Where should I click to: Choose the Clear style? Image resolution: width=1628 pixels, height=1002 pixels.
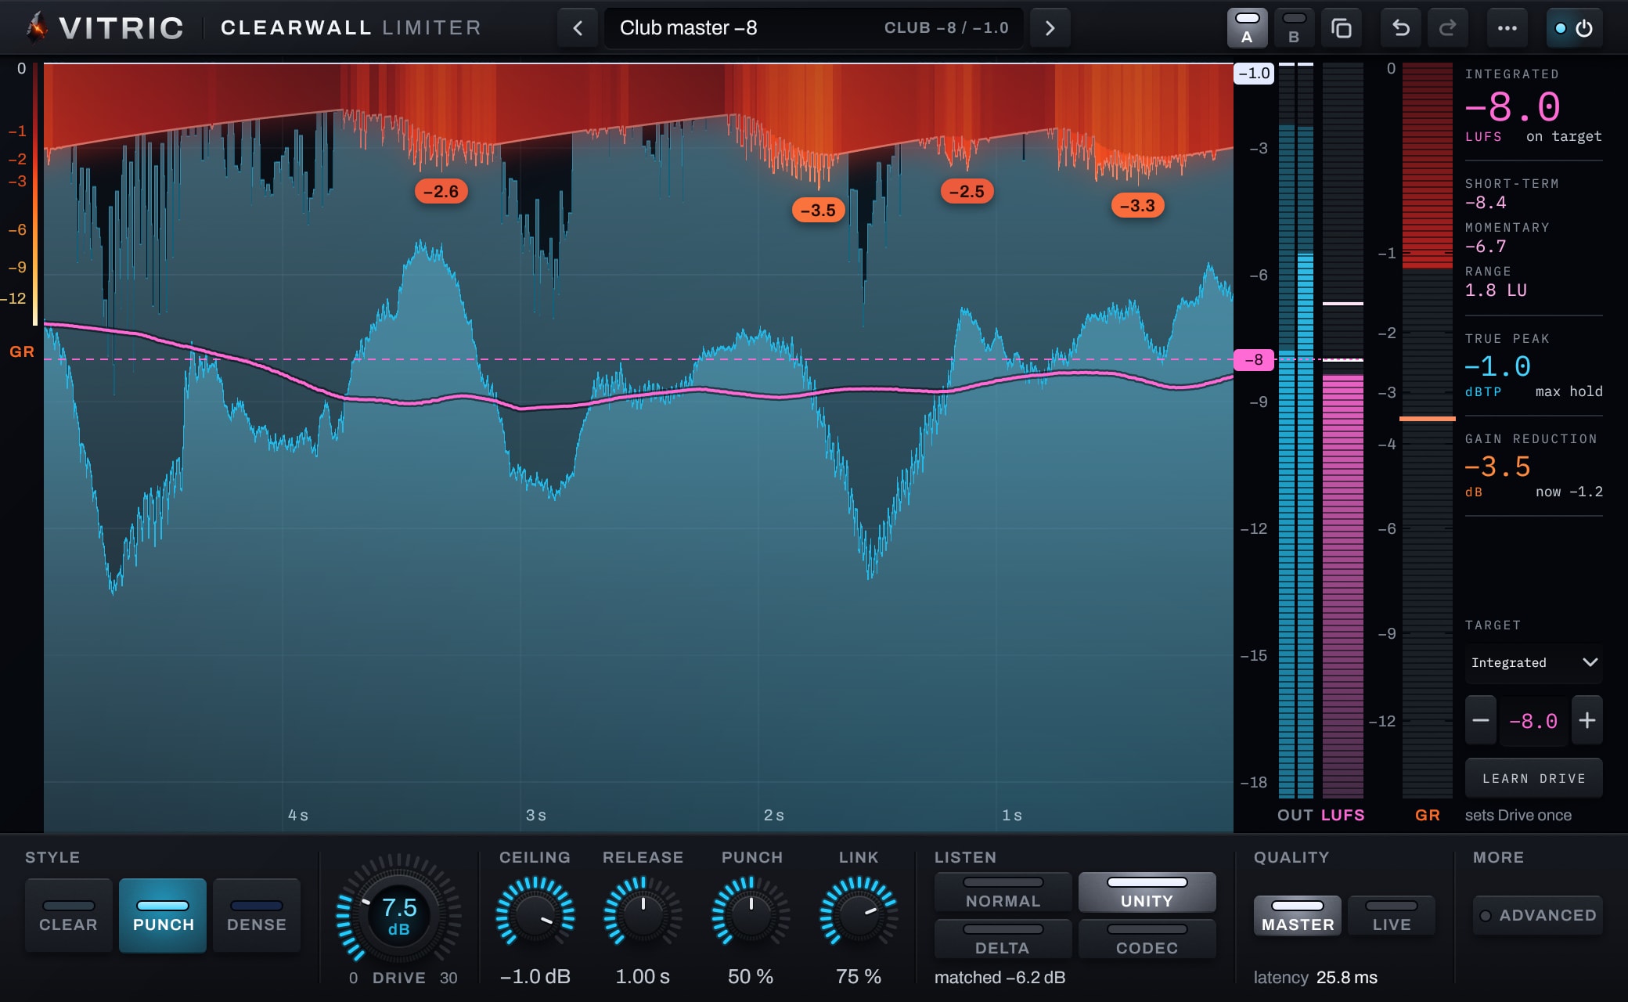pos(69,915)
